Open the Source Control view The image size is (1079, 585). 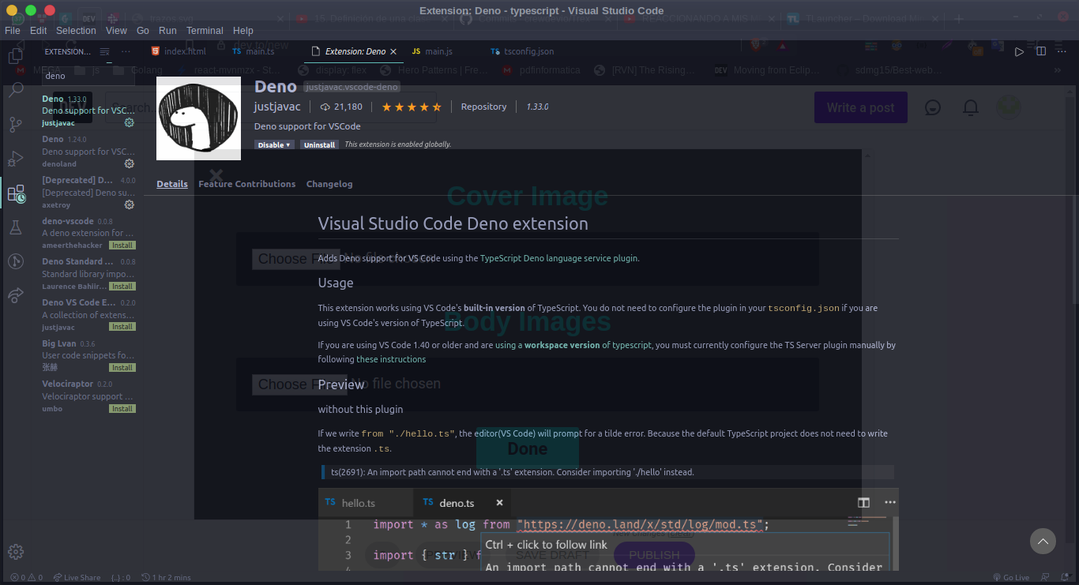click(x=15, y=125)
